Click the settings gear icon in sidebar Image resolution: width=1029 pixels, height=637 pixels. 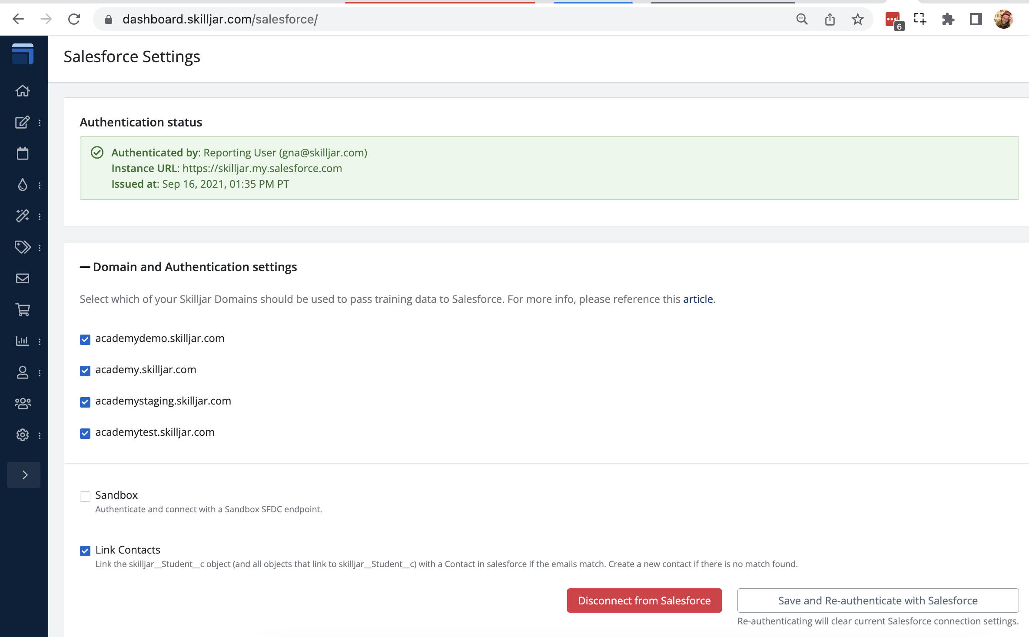(23, 435)
